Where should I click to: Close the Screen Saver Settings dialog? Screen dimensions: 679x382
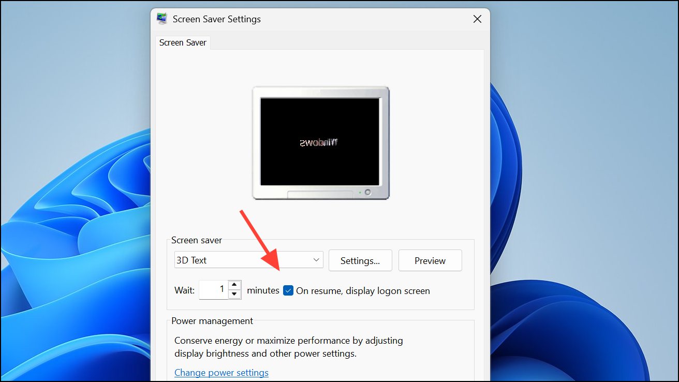click(x=477, y=19)
